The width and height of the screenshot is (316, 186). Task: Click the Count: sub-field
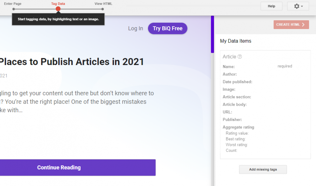point(231,150)
